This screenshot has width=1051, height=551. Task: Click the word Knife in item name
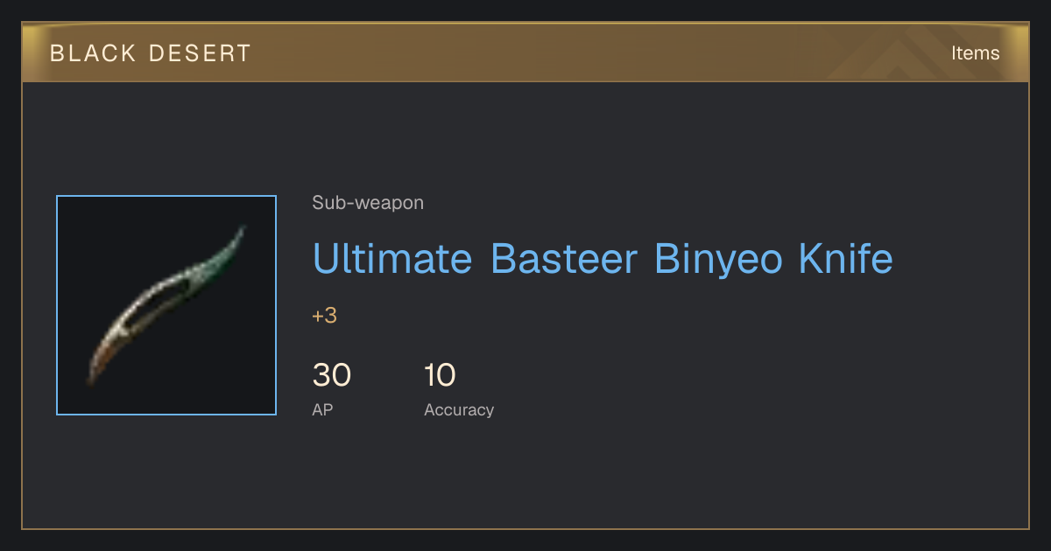847,259
